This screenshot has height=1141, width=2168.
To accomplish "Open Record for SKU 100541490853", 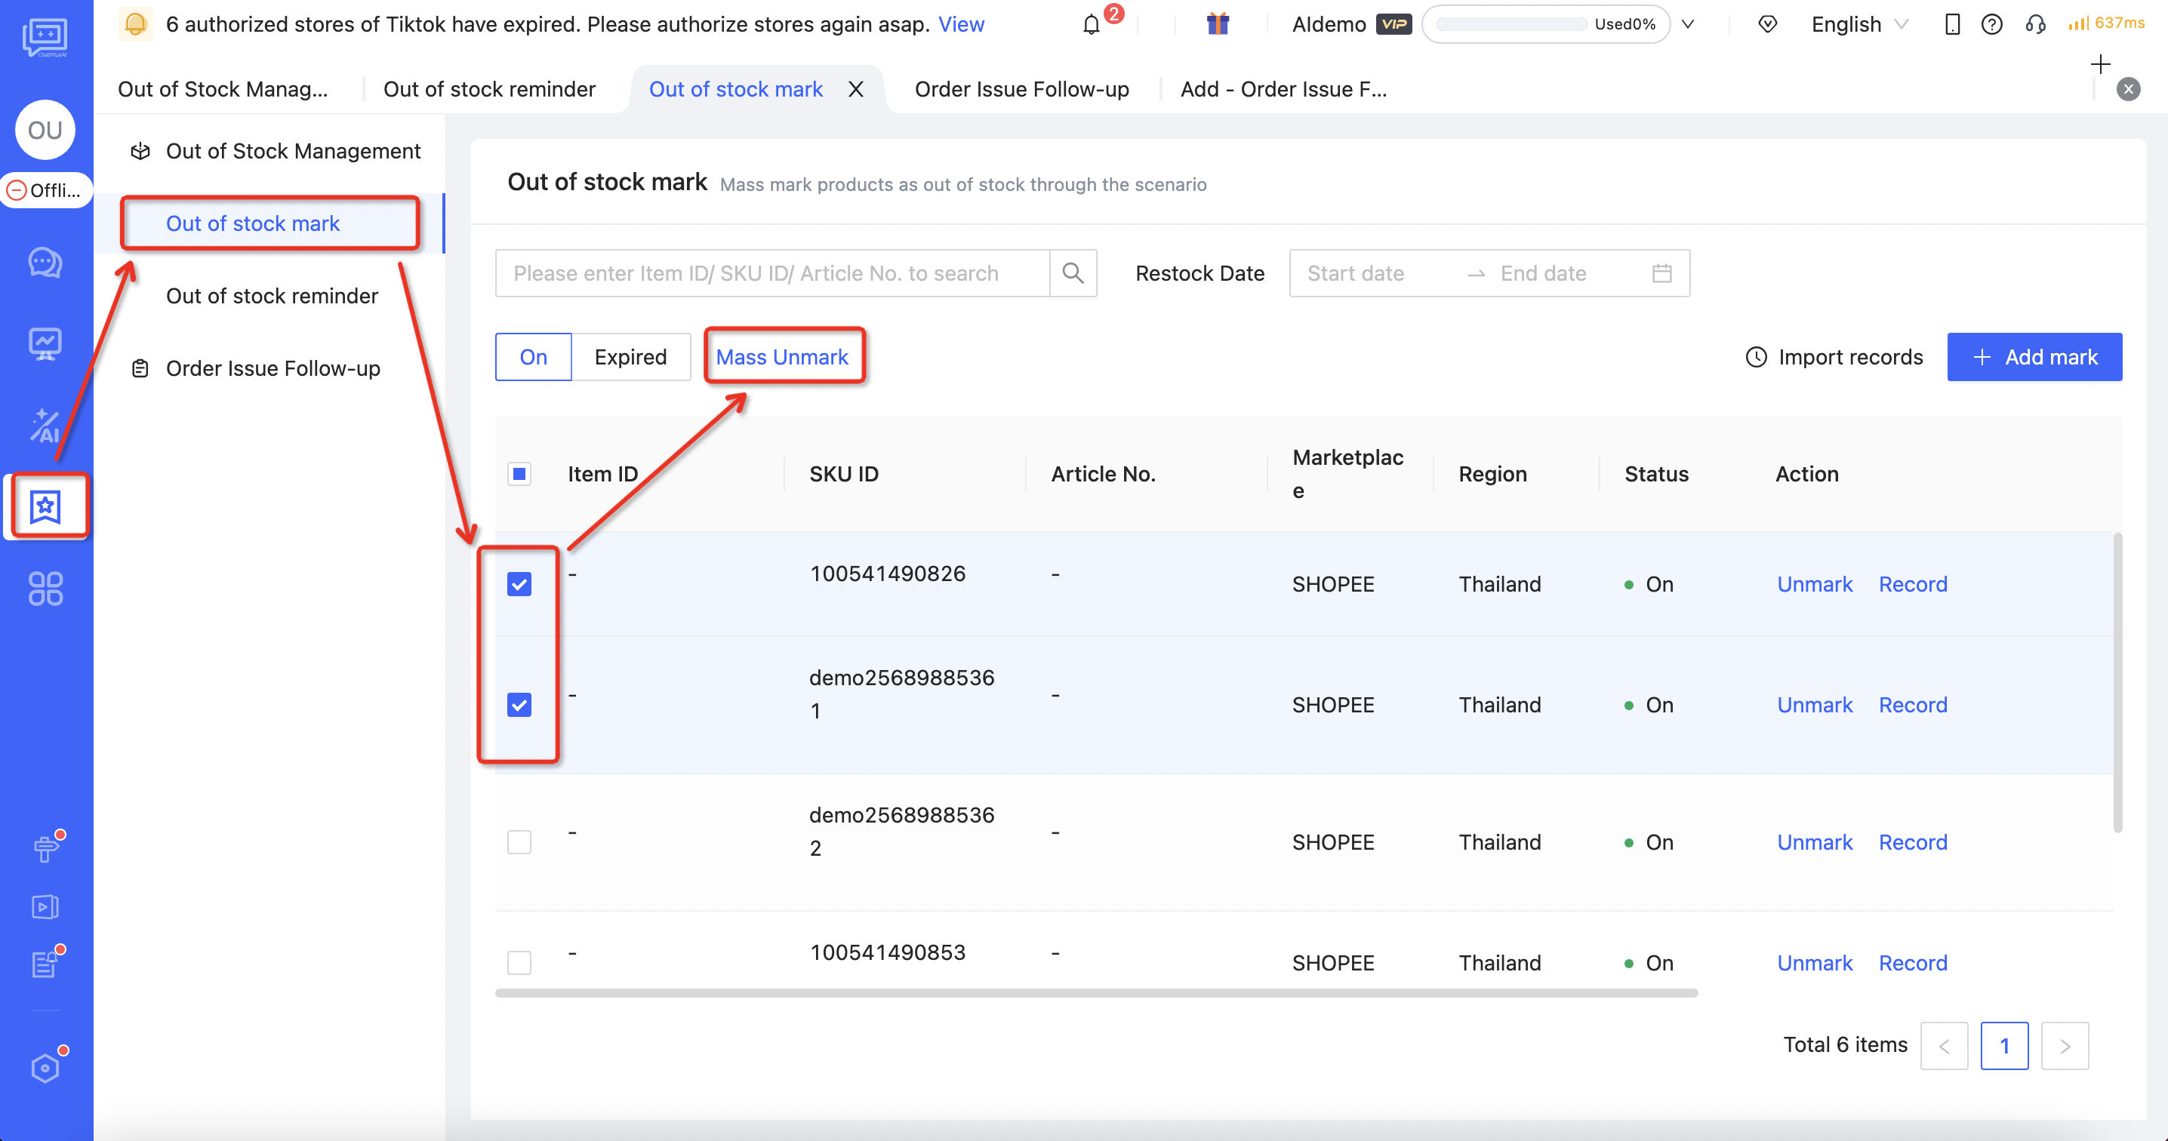I will coord(1913,963).
